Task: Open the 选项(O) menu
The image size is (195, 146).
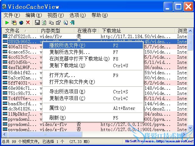Action: point(78,15)
